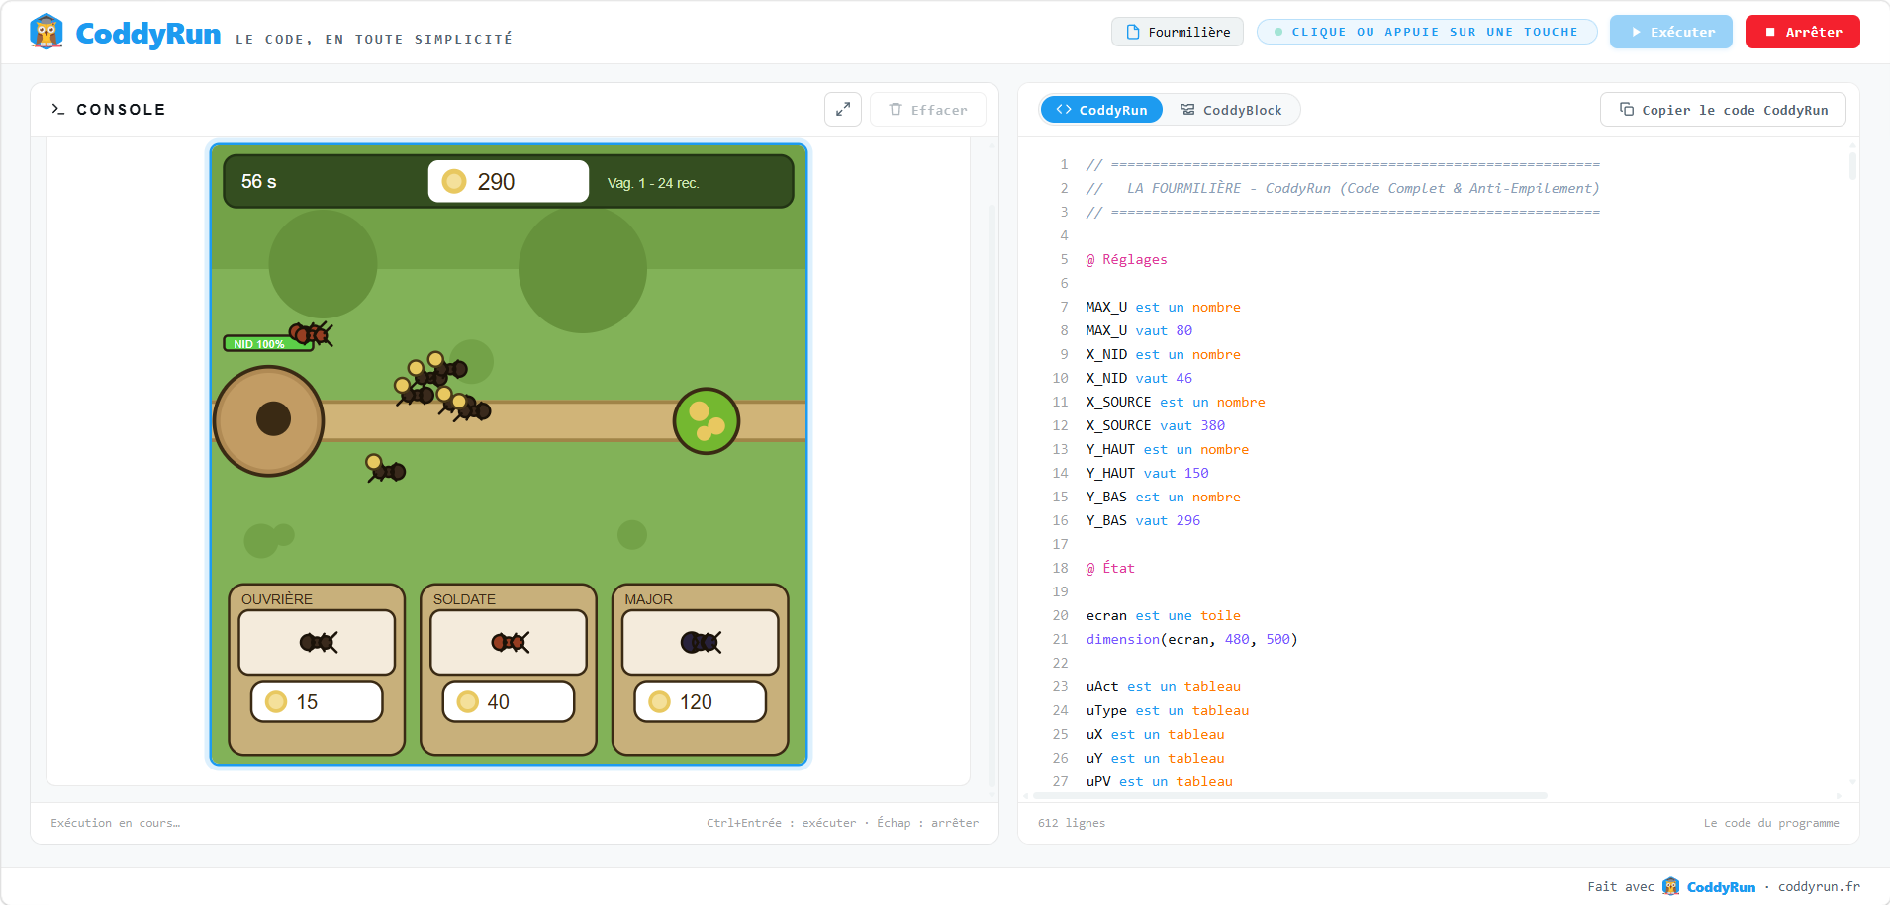Click the 56 s timer display

pyautogui.click(x=259, y=181)
